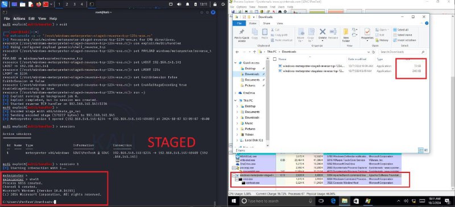Expand Local Disk (C:) node
Image resolution: width=455 pixels, height=207 pixels.
[x=238, y=140]
